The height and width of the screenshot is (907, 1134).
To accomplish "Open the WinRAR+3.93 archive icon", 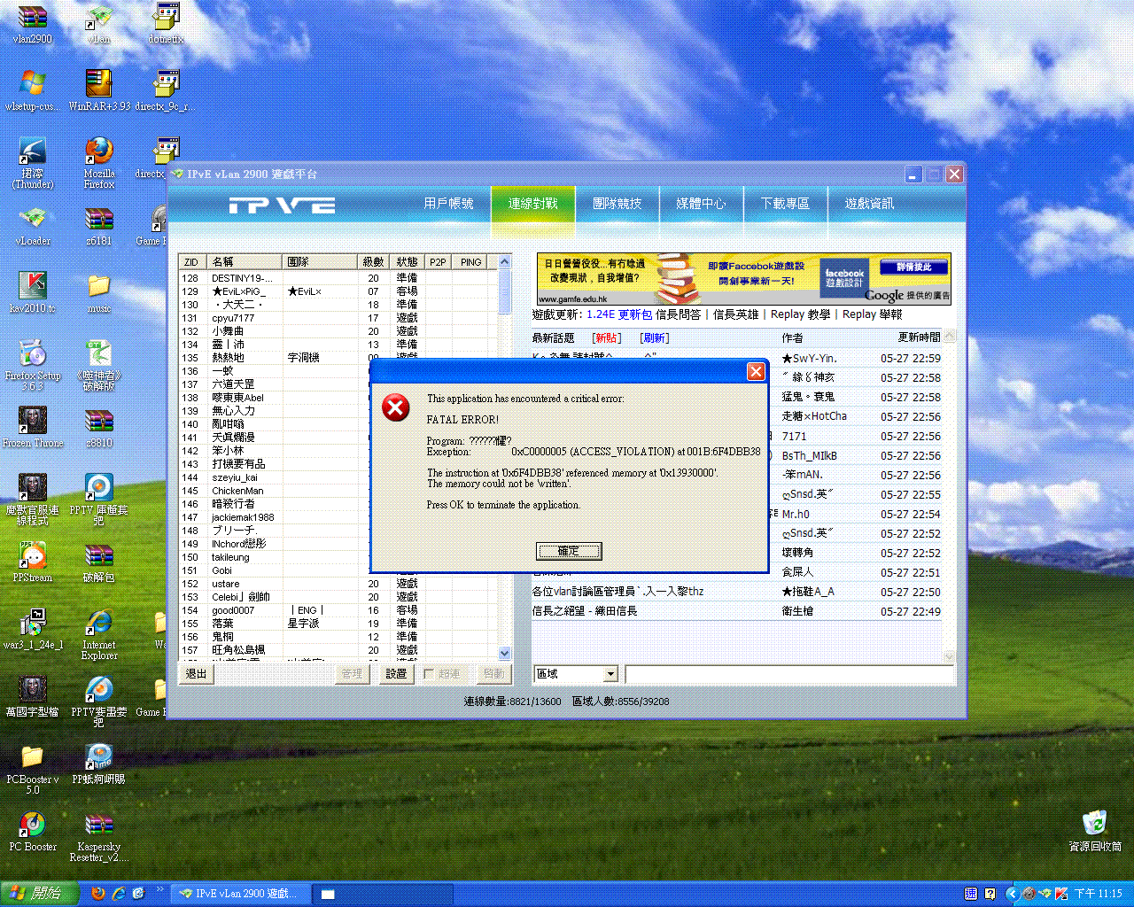I will pyautogui.click(x=98, y=85).
